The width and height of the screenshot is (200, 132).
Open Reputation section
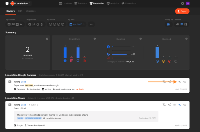point(97,3)
